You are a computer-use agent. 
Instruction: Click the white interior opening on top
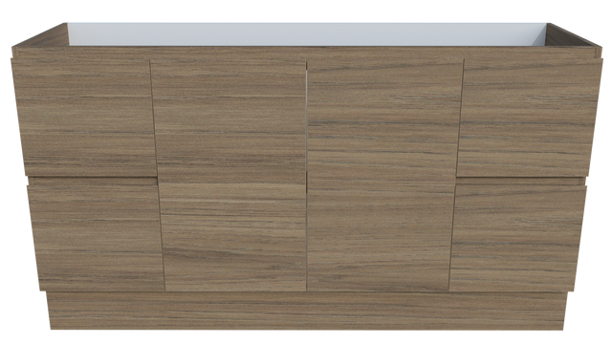307,34
